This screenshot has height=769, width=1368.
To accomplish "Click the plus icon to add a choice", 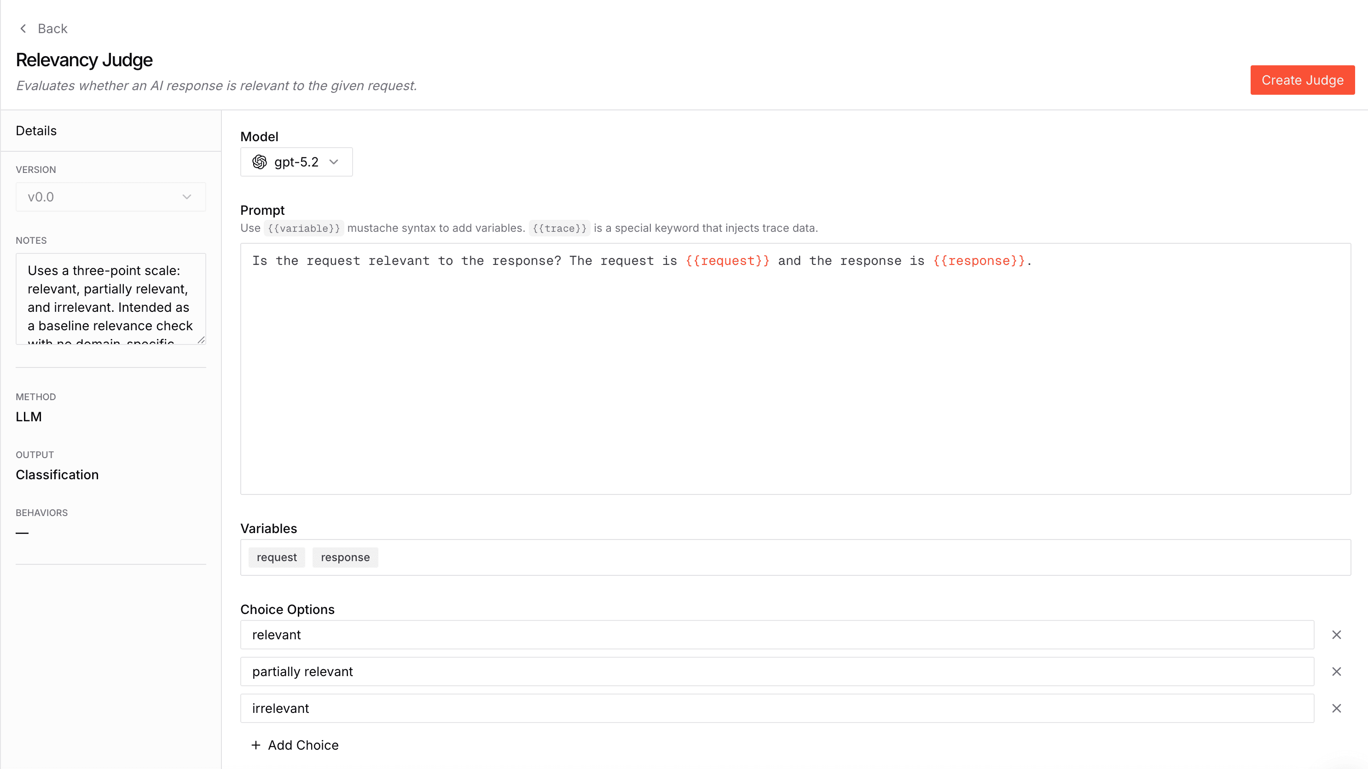I will pos(256,745).
